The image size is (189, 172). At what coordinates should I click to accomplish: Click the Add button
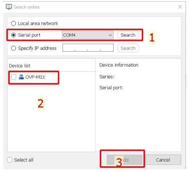coord(125,160)
